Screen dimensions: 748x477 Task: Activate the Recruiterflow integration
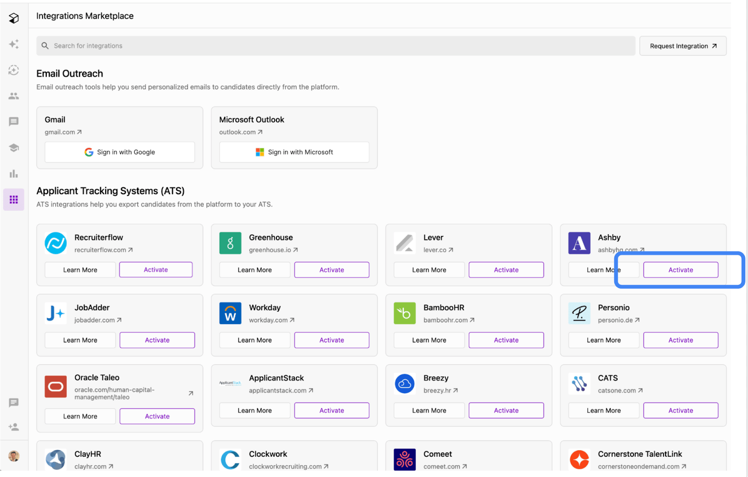(156, 270)
